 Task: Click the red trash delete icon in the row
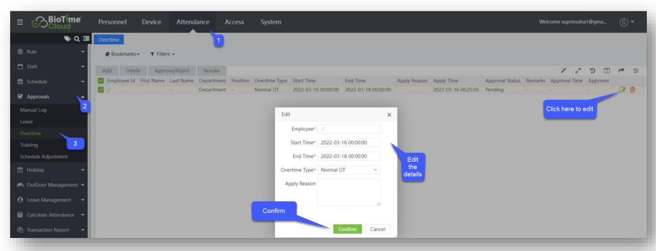pos(632,90)
